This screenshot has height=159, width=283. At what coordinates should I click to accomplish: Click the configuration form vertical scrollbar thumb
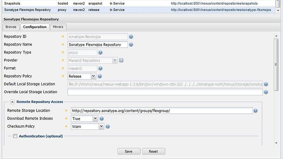pos(276,65)
